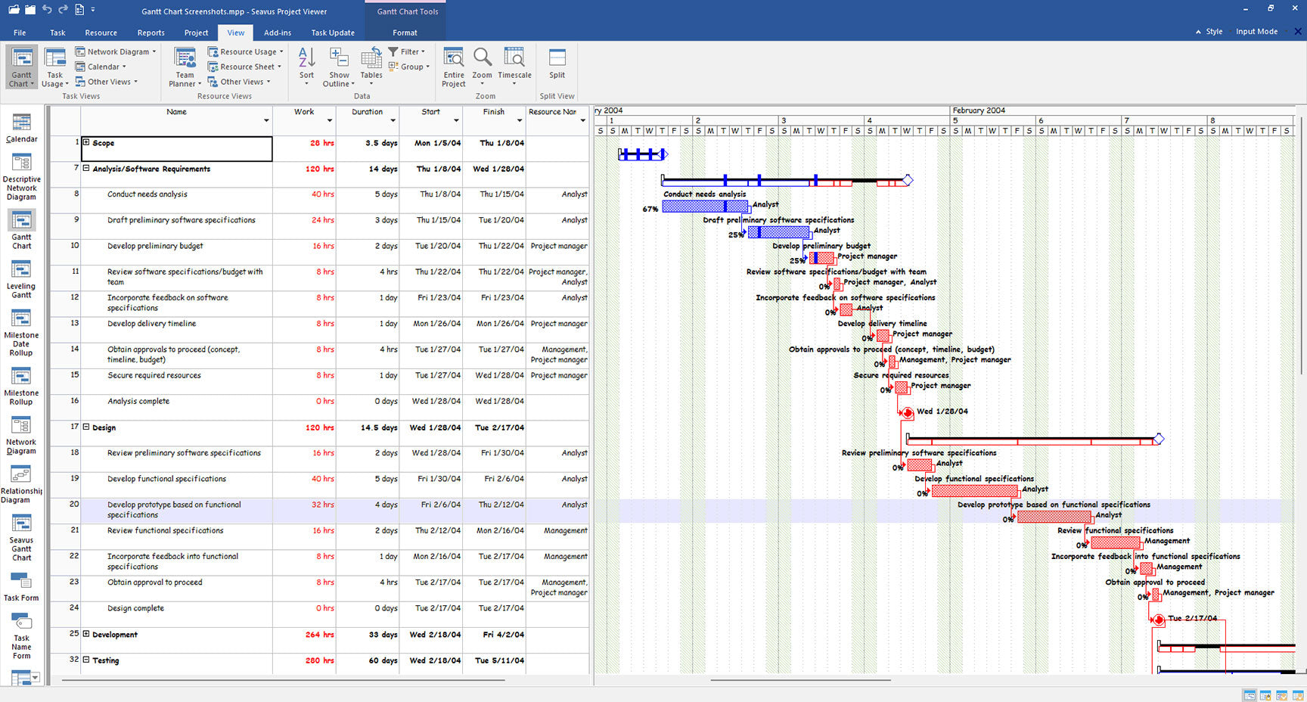
Task: Click the Split view icon
Action: click(x=557, y=65)
